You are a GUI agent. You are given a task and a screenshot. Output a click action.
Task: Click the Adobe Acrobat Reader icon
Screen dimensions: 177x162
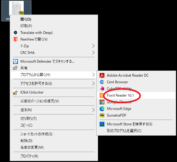tap(102, 75)
